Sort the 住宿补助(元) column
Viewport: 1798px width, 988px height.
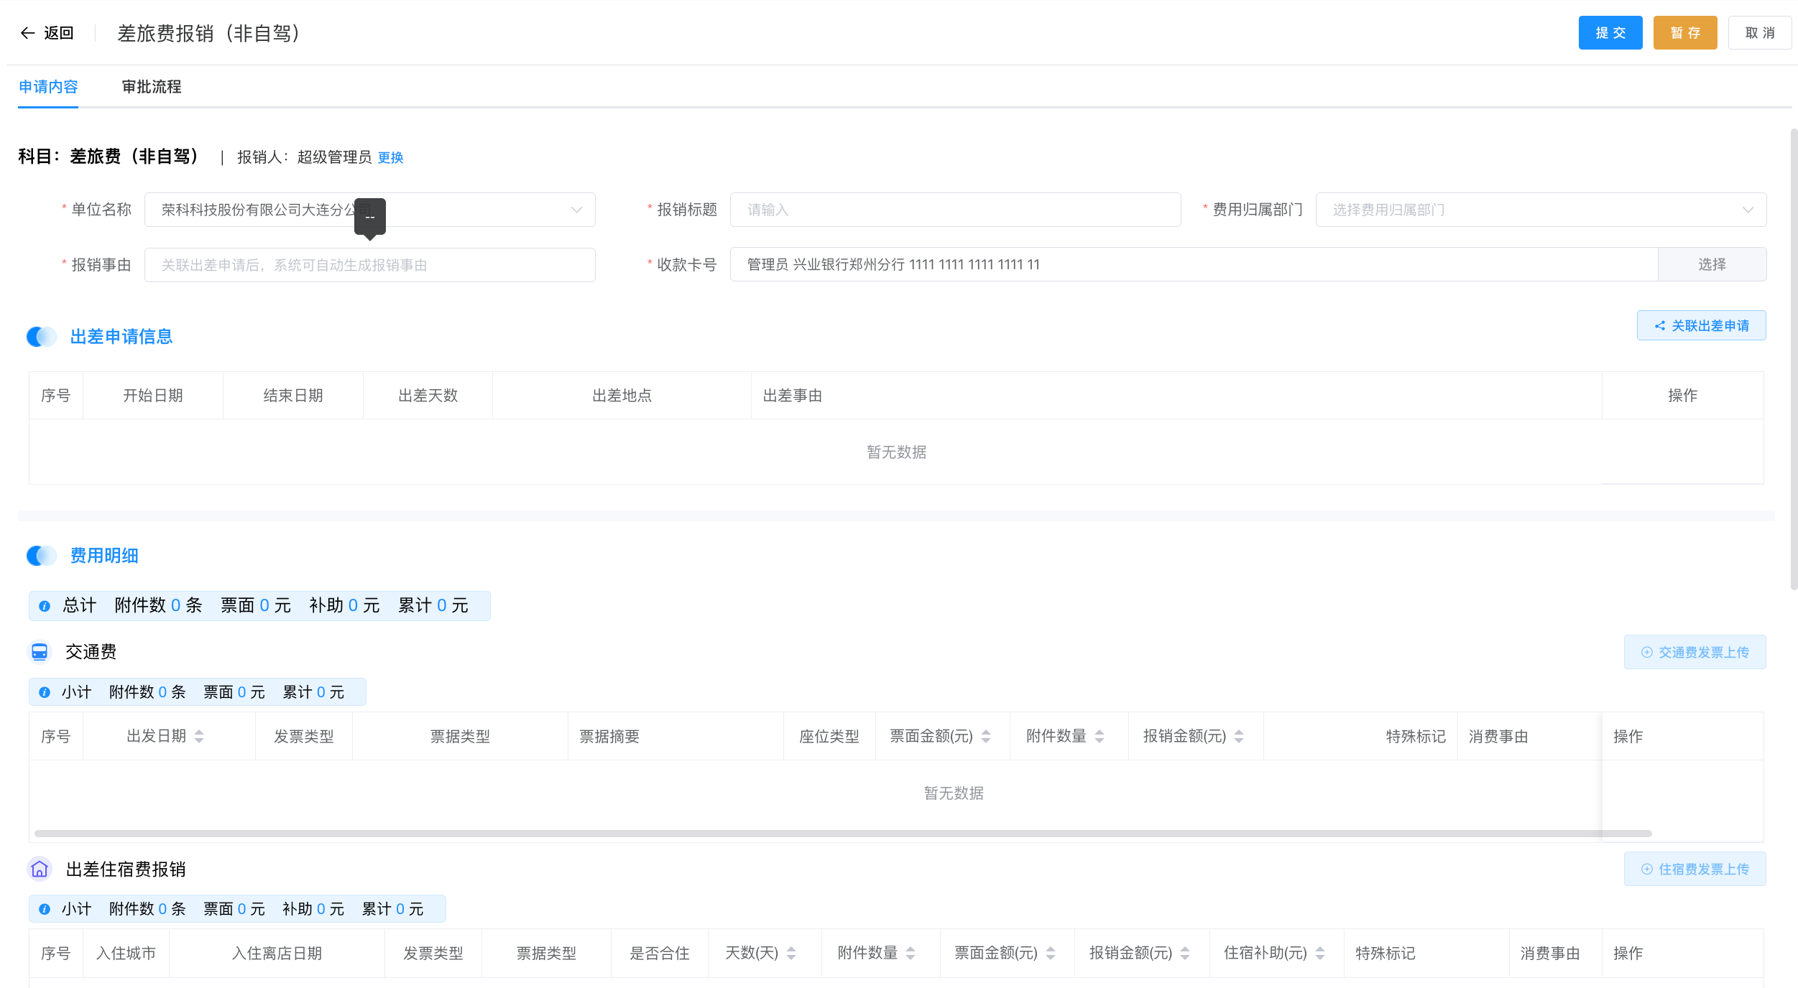[x=1320, y=953]
